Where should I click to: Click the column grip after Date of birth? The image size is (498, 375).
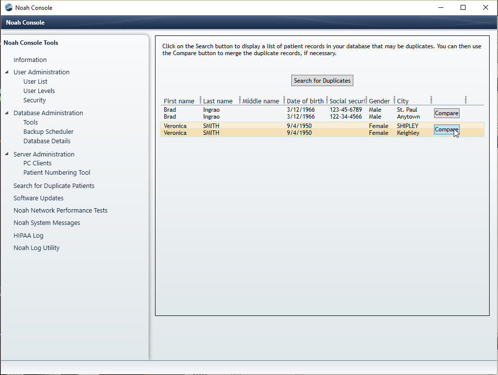pos(327,100)
